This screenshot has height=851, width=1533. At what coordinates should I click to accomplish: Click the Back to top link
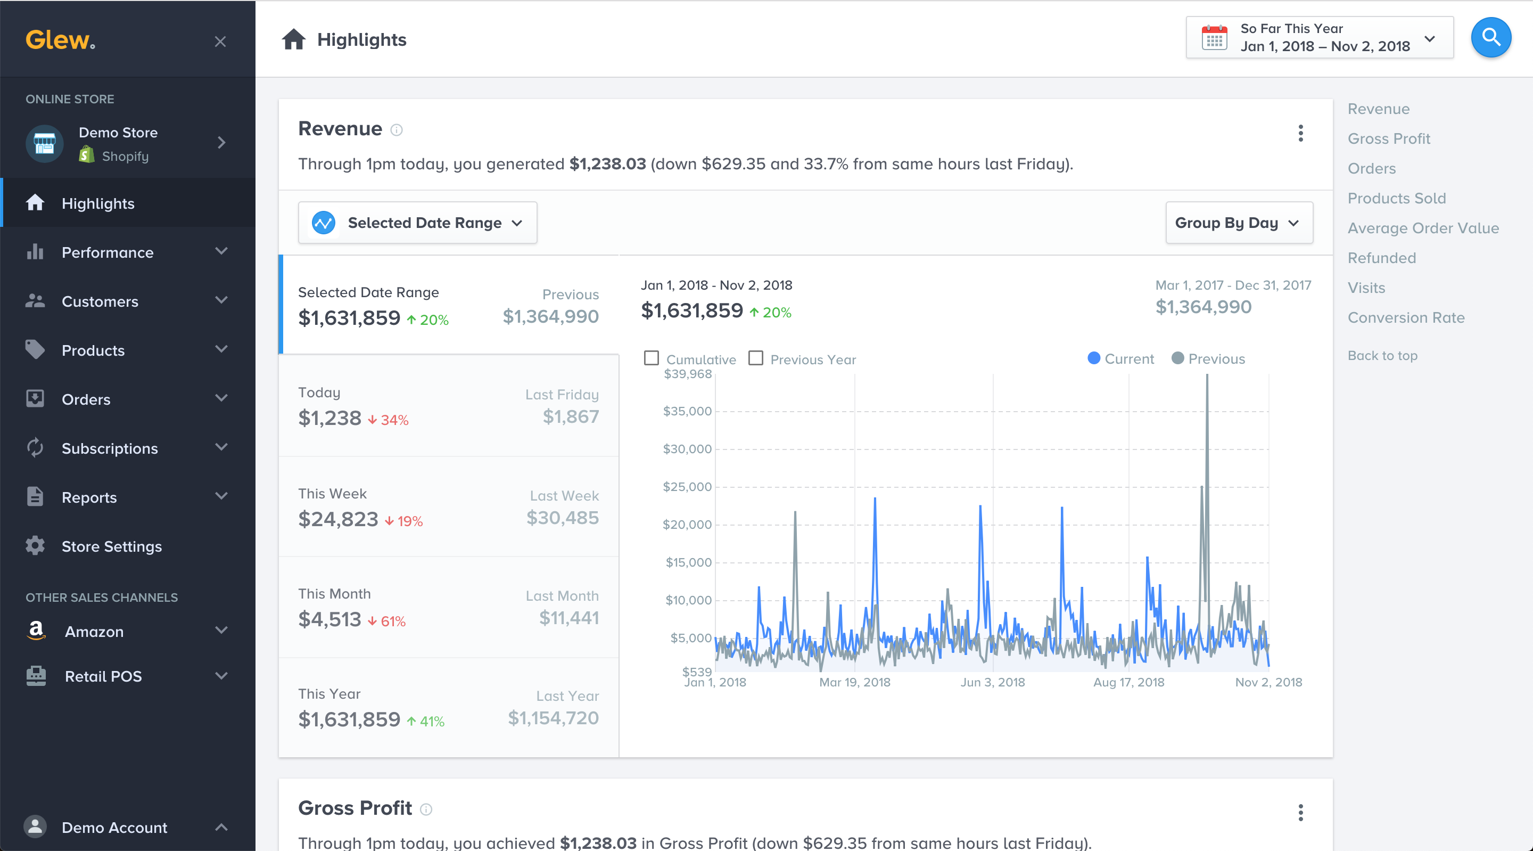1382,356
